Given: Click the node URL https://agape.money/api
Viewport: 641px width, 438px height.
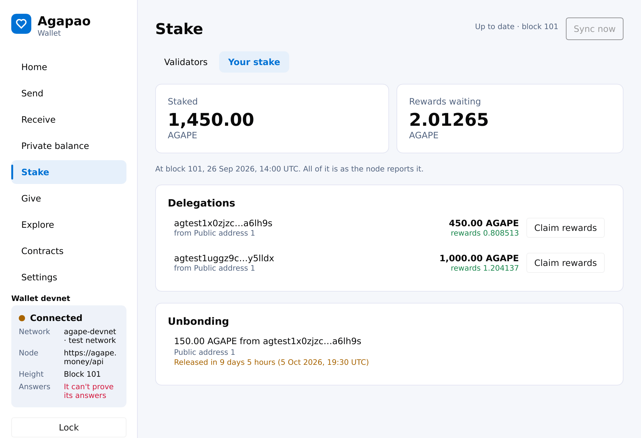Looking at the screenshot, I should [x=90, y=357].
